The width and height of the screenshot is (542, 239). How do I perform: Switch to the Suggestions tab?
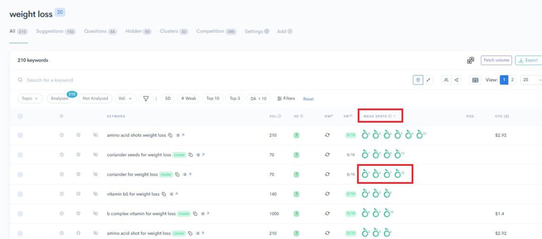coord(56,31)
